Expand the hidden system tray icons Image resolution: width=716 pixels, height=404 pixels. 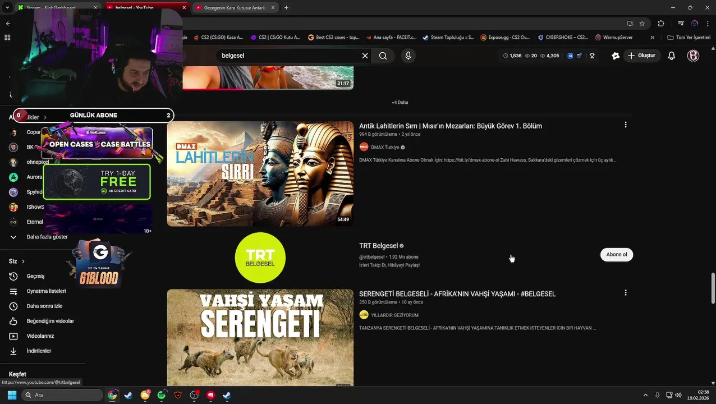[646, 395]
